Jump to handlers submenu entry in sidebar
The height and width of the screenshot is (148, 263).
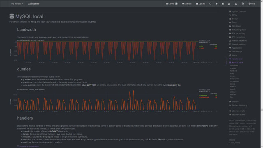233,71
